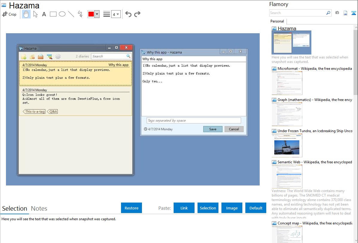Redo the last annotation
The image size is (358, 243).
click(137, 14)
